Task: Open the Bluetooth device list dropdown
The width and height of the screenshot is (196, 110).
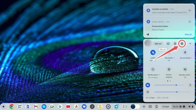Action: 170,58
